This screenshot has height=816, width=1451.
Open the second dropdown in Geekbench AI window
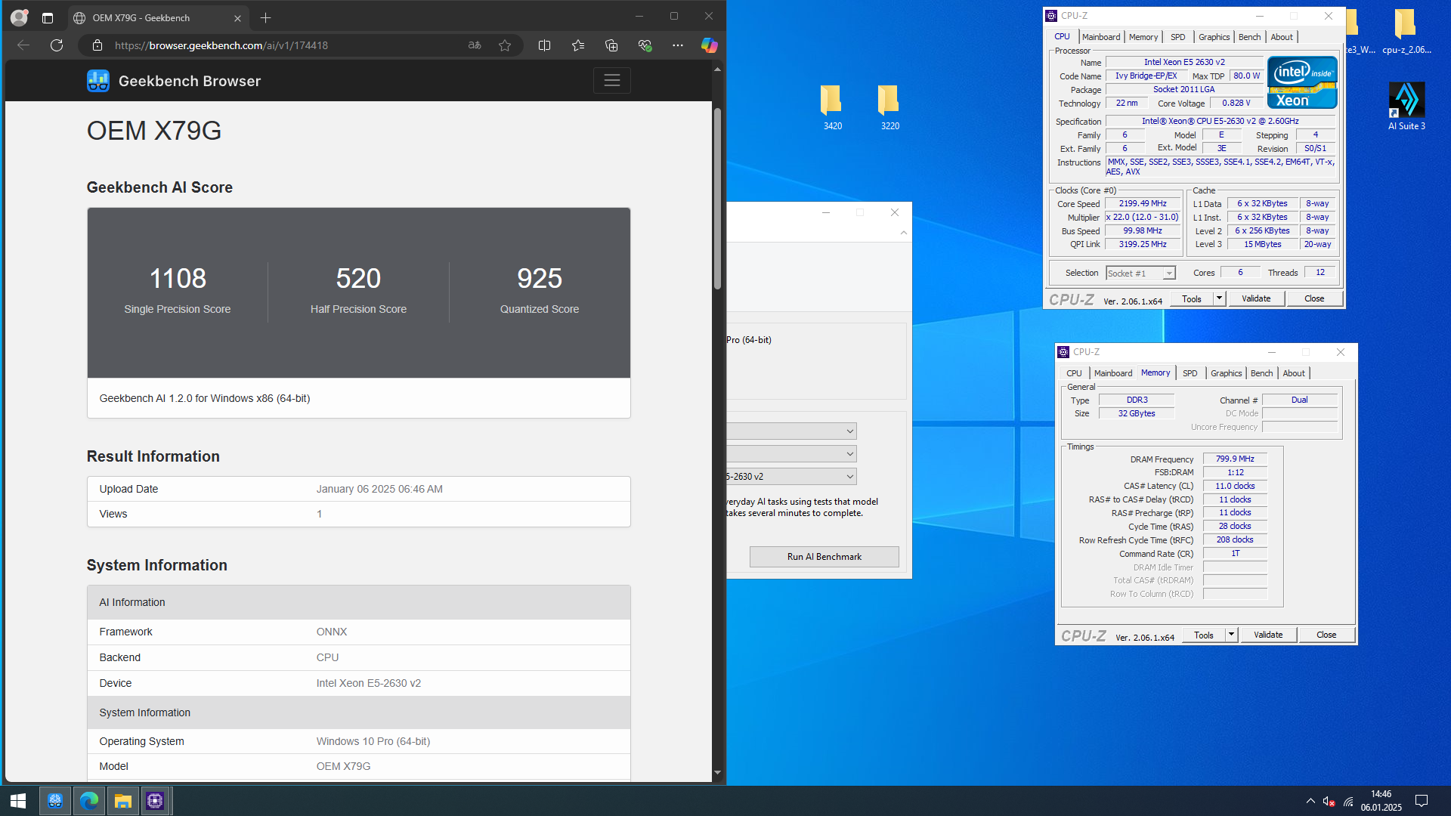pos(791,454)
